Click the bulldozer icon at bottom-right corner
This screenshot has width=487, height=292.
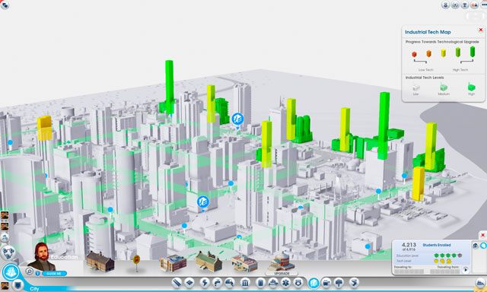click(480, 283)
